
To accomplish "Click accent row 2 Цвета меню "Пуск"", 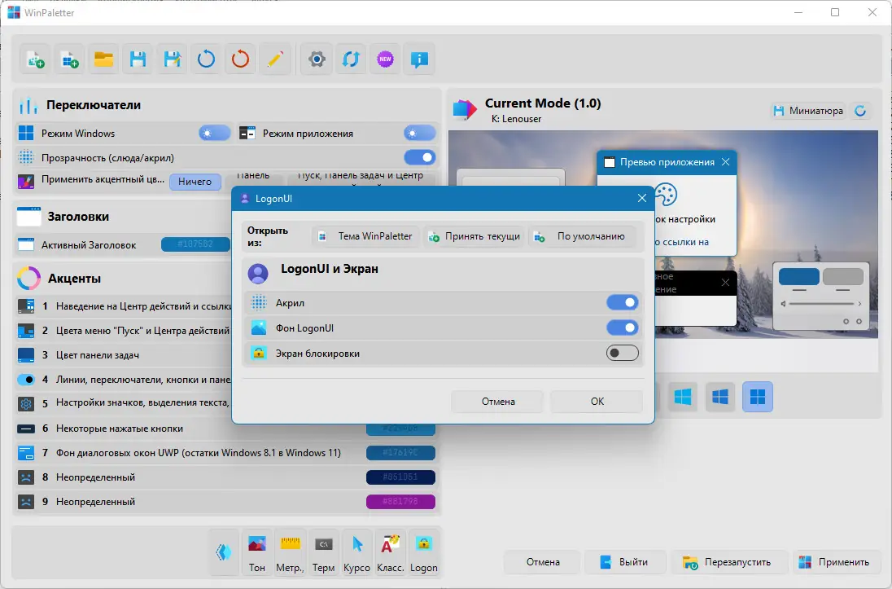I will tap(124, 331).
